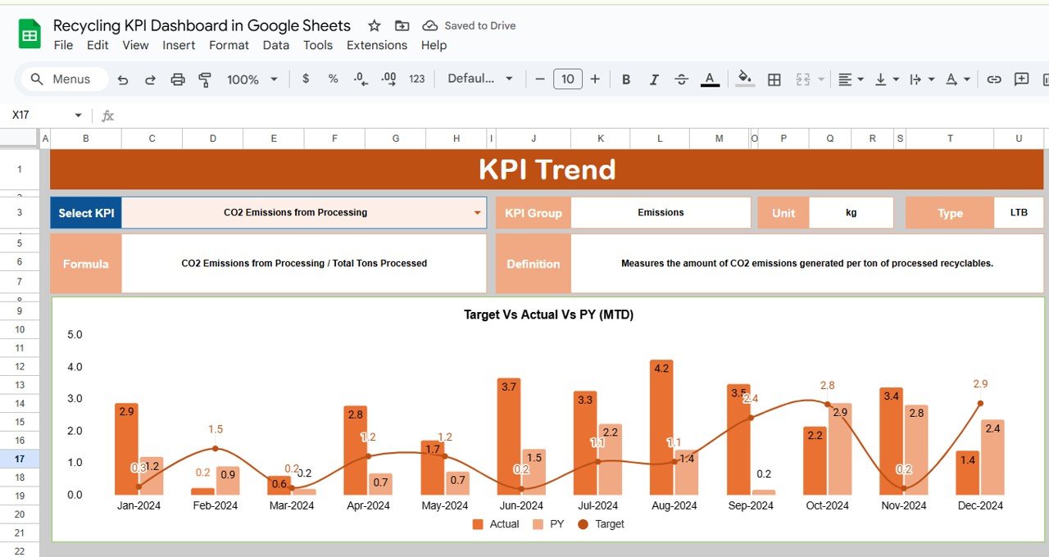The height and width of the screenshot is (557, 1049).
Task: Decrease font size with minus button
Action: point(540,79)
